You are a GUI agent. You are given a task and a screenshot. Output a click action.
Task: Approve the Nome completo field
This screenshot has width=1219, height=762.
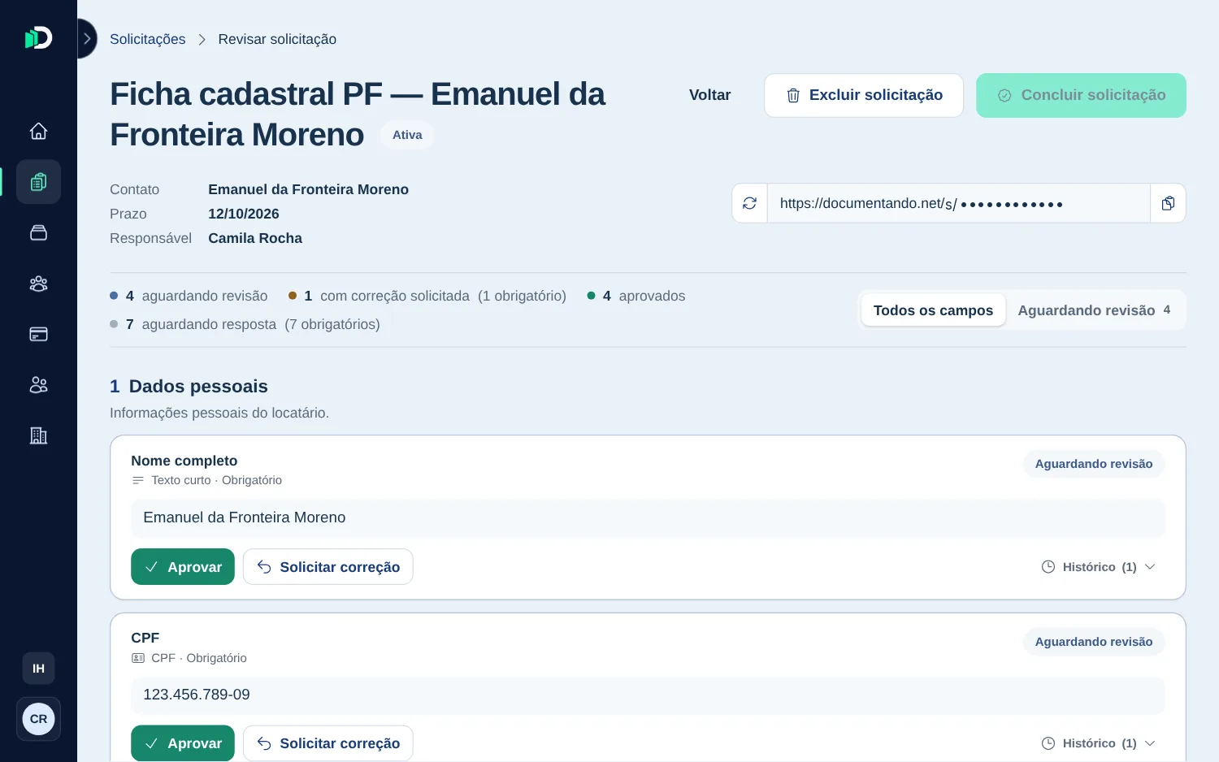(x=183, y=567)
